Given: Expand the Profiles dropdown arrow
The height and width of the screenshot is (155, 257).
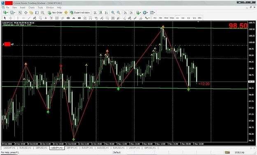Looking at the screenshot, I should tap(14, 13).
